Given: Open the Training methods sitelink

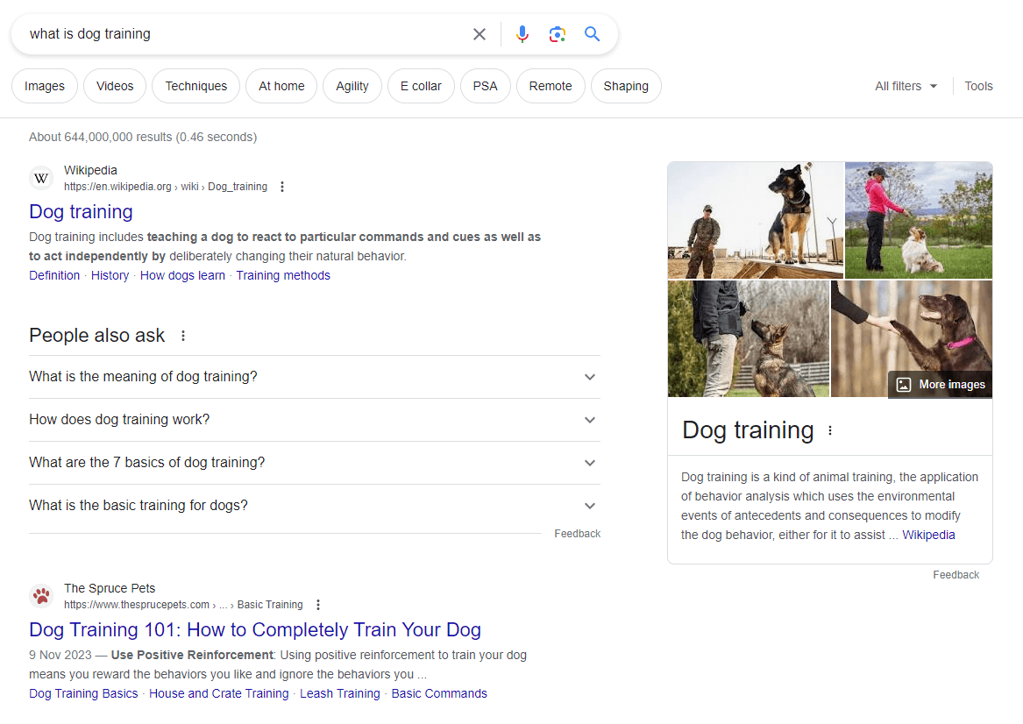Looking at the screenshot, I should pos(283,276).
